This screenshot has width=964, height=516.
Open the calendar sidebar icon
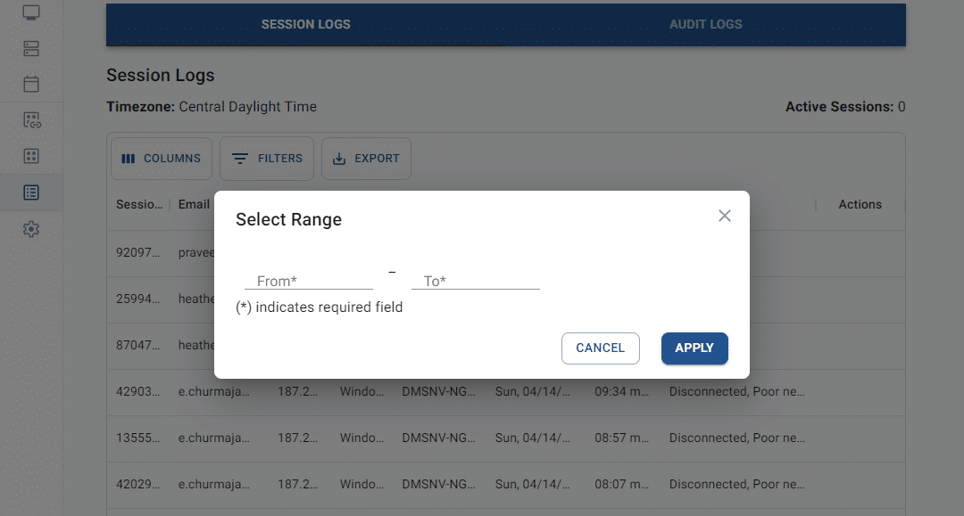[x=31, y=84]
